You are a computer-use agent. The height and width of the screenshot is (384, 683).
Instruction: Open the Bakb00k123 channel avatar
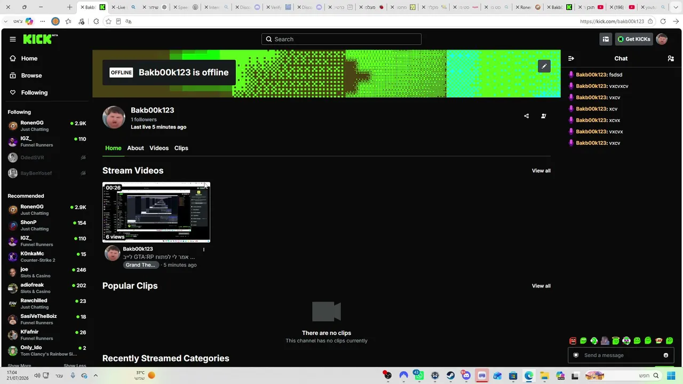point(114,117)
